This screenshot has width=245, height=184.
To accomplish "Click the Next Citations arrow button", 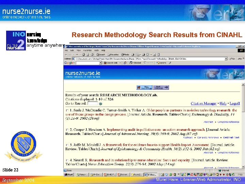I will [x=161, y=88].
